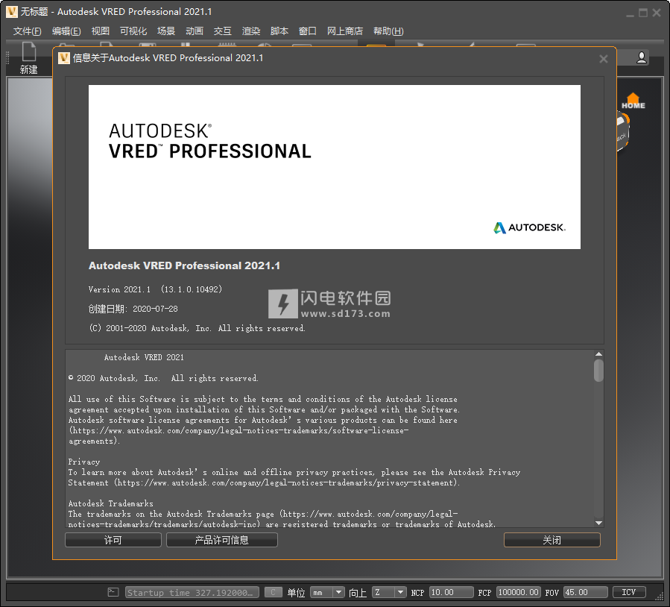The height and width of the screenshot is (607, 670).
Task: Click the 'Autodesk Trademarks' heading in license text
Action: pyautogui.click(x=110, y=503)
